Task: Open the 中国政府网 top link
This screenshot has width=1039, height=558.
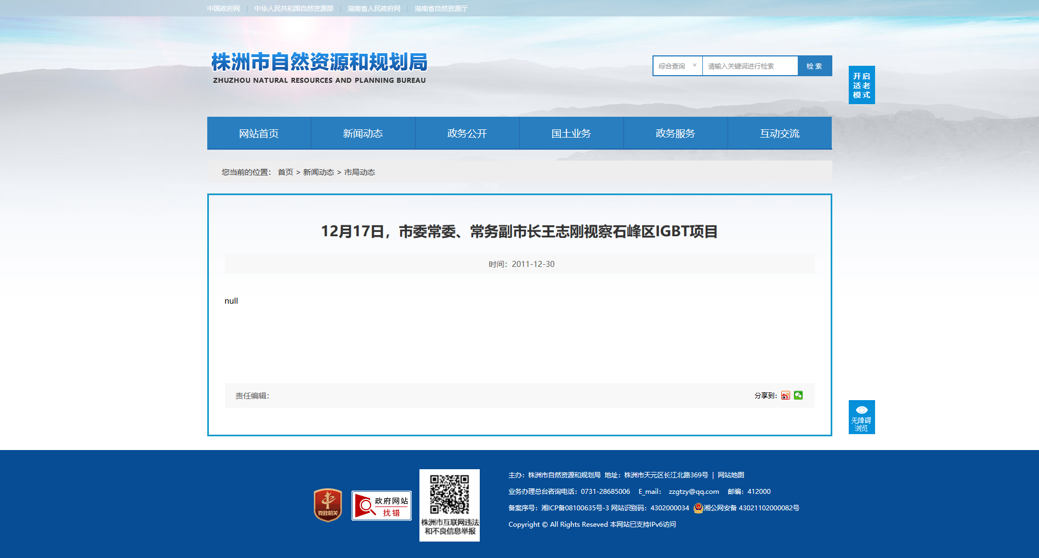Action: [x=224, y=9]
